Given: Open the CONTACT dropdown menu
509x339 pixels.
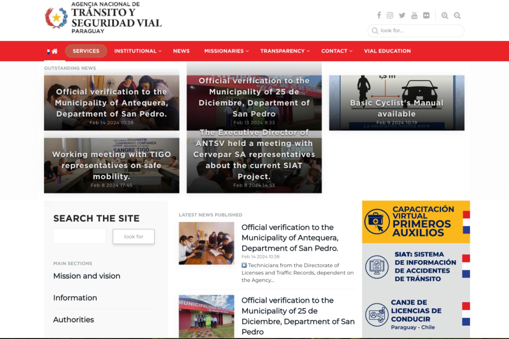Looking at the screenshot, I should tap(335, 51).
